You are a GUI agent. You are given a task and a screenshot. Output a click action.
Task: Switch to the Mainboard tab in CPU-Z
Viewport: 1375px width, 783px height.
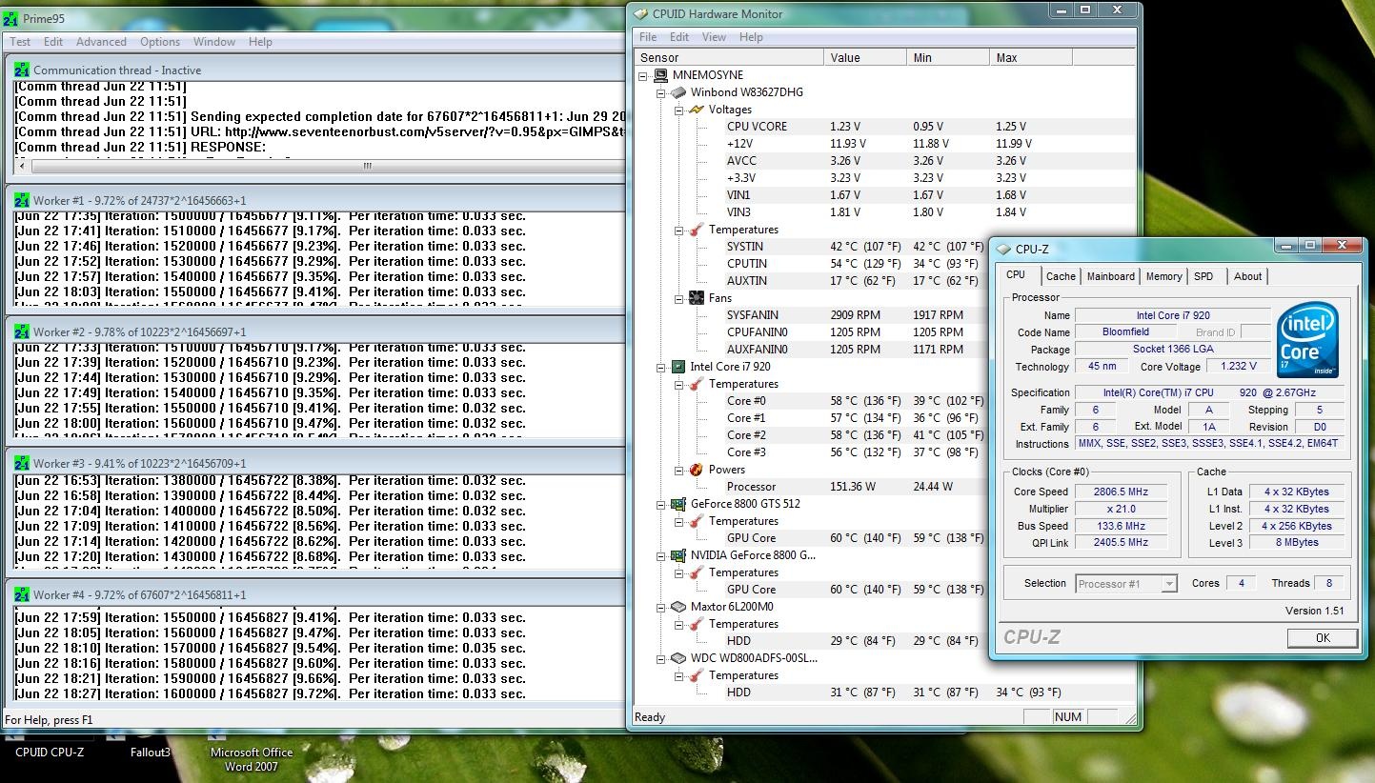coord(1111,276)
